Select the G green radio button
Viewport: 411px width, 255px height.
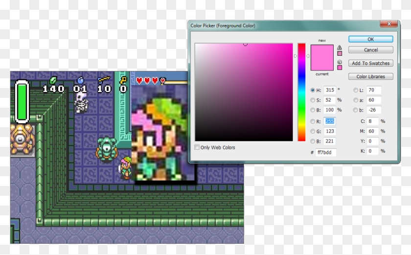(313, 131)
